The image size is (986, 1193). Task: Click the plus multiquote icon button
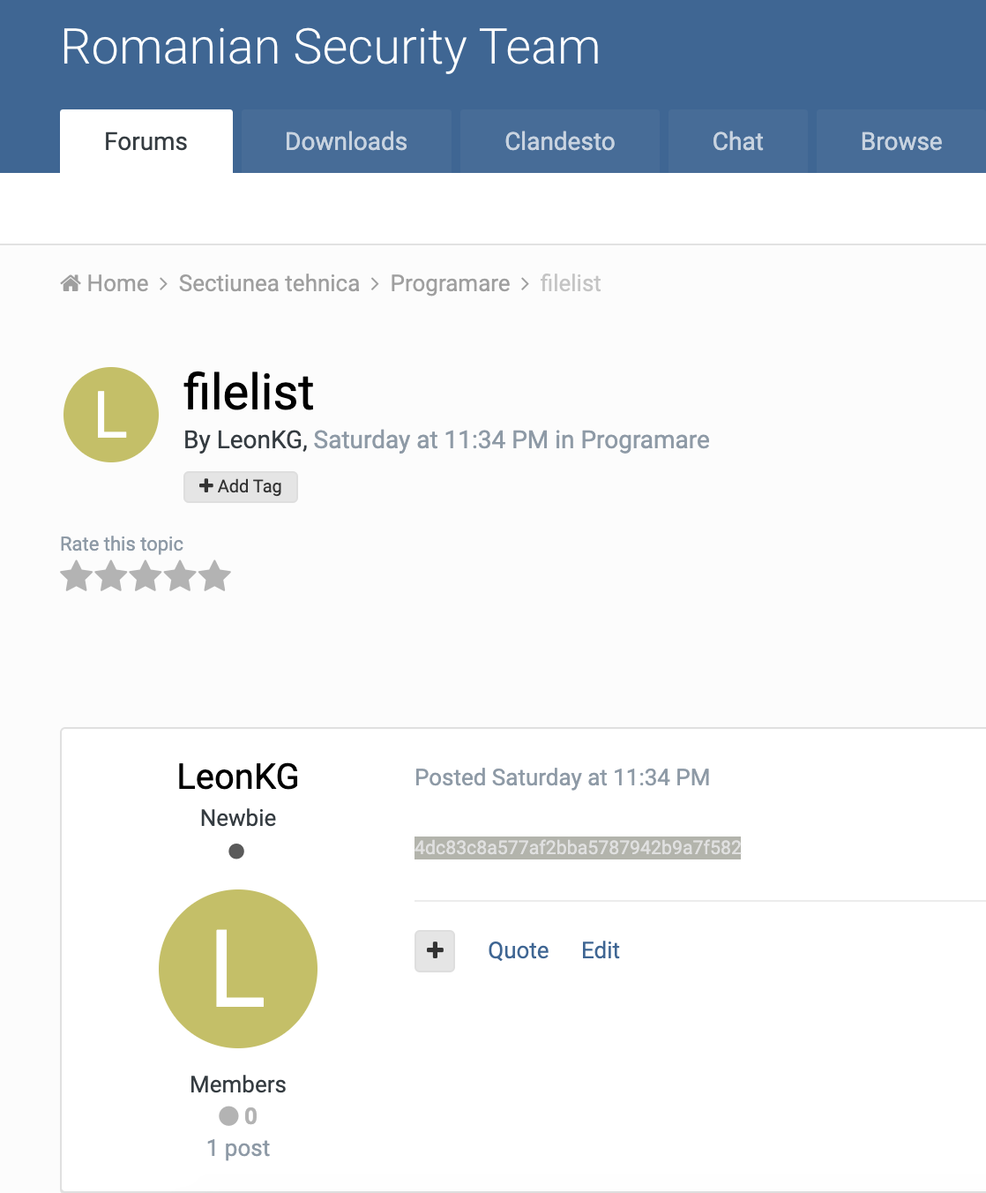(435, 951)
